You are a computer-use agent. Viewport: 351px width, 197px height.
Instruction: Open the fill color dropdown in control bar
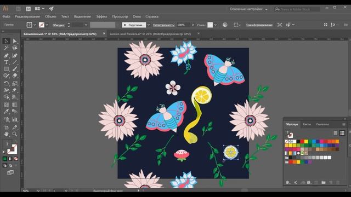(35, 25)
